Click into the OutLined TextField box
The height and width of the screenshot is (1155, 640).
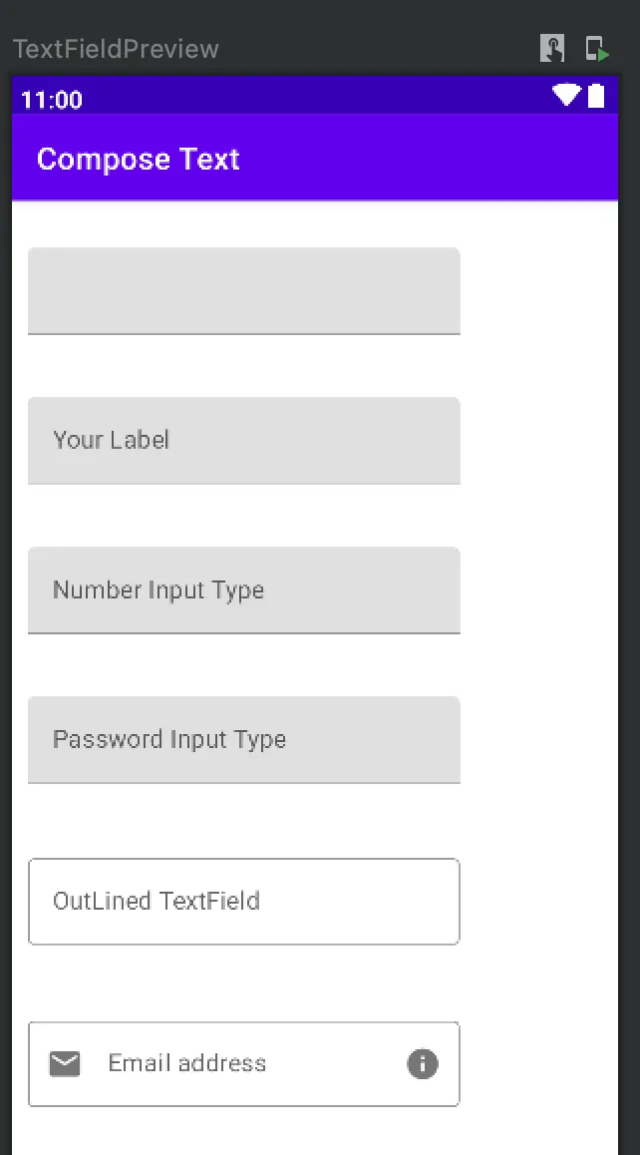243,901
